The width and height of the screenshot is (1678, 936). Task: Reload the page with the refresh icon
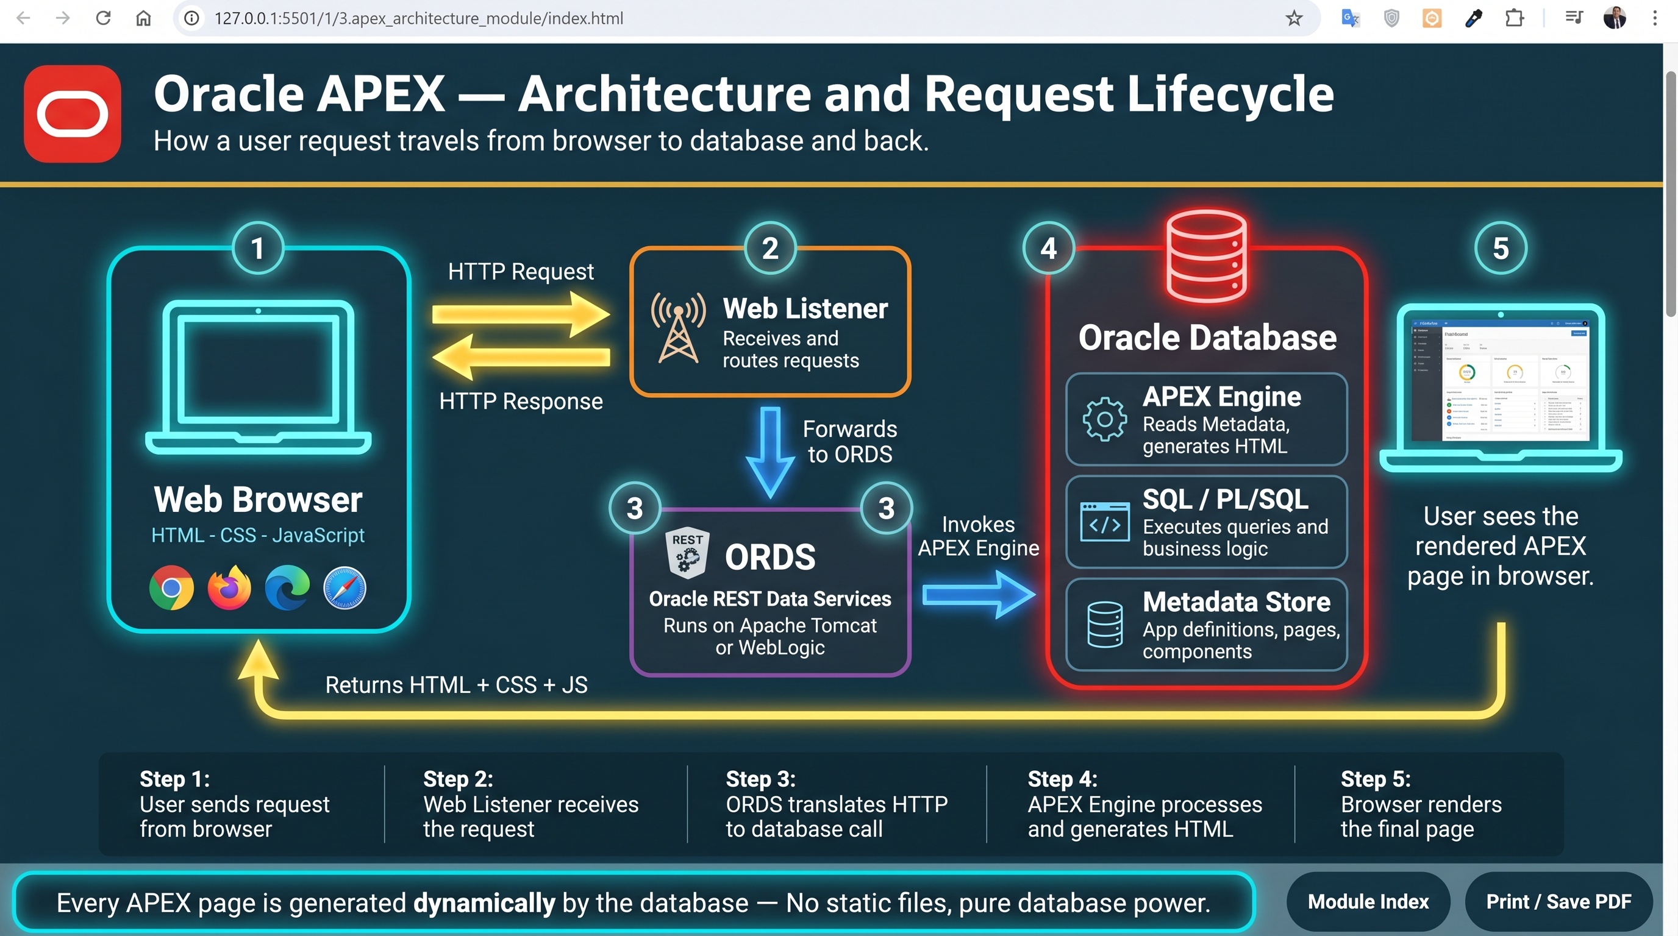coord(103,18)
